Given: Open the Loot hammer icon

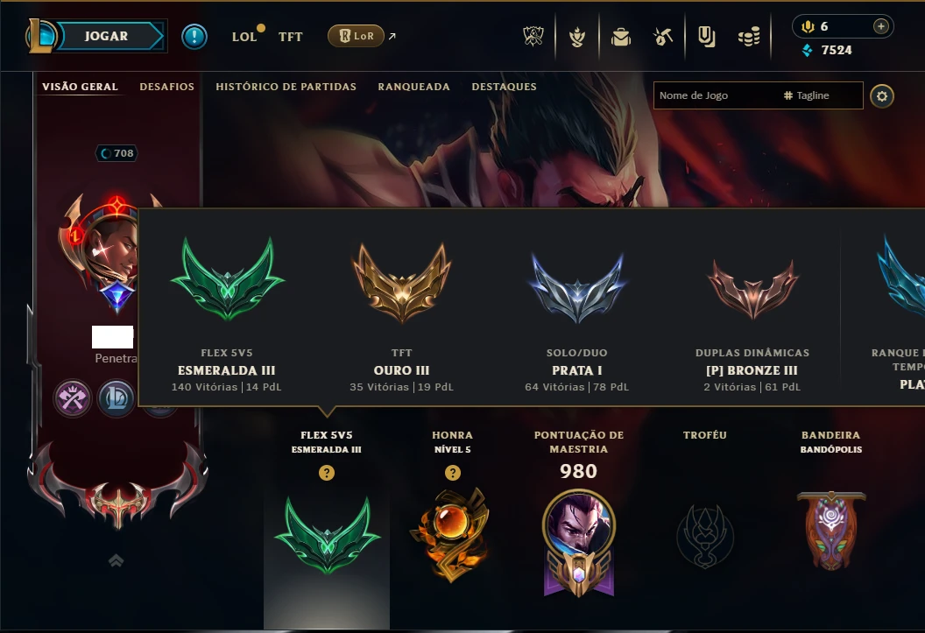Looking at the screenshot, I should [x=663, y=37].
